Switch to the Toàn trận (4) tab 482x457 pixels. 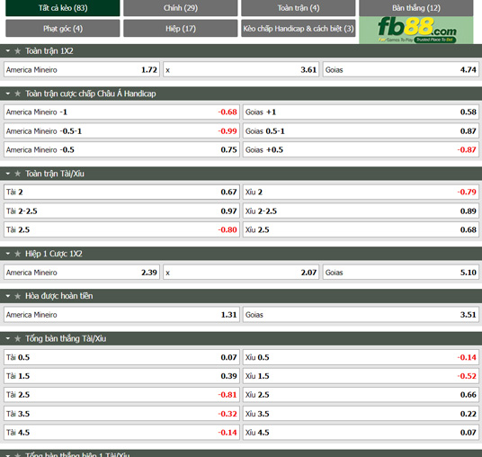299,8
